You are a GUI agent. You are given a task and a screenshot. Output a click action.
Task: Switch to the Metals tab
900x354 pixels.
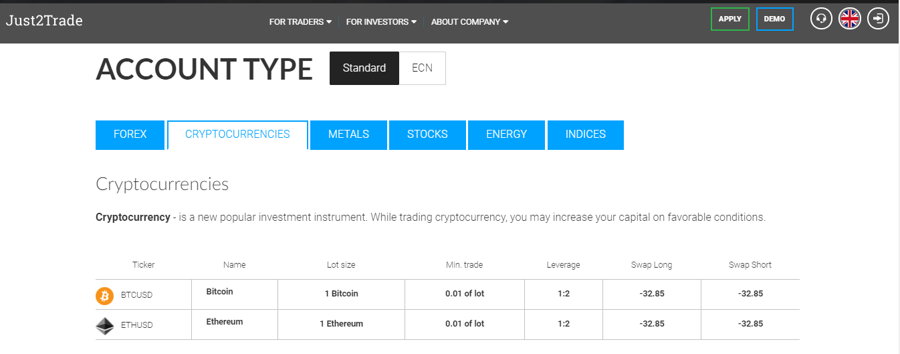[348, 135]
